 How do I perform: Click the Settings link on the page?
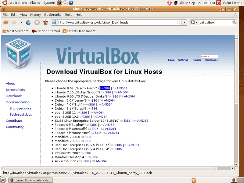[x=183, y=60]
